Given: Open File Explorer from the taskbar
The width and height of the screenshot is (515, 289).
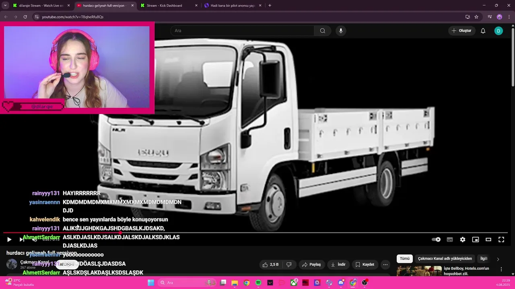Looking at the screenshot, I should point(235,283).
